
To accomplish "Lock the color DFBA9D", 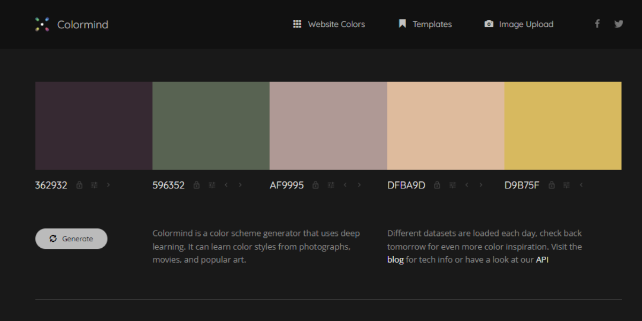I will pos(437,185).
